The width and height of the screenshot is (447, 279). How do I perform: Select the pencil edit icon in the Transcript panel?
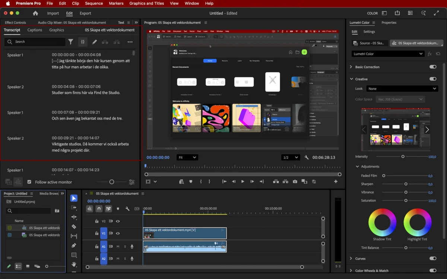tap(94, 42)
